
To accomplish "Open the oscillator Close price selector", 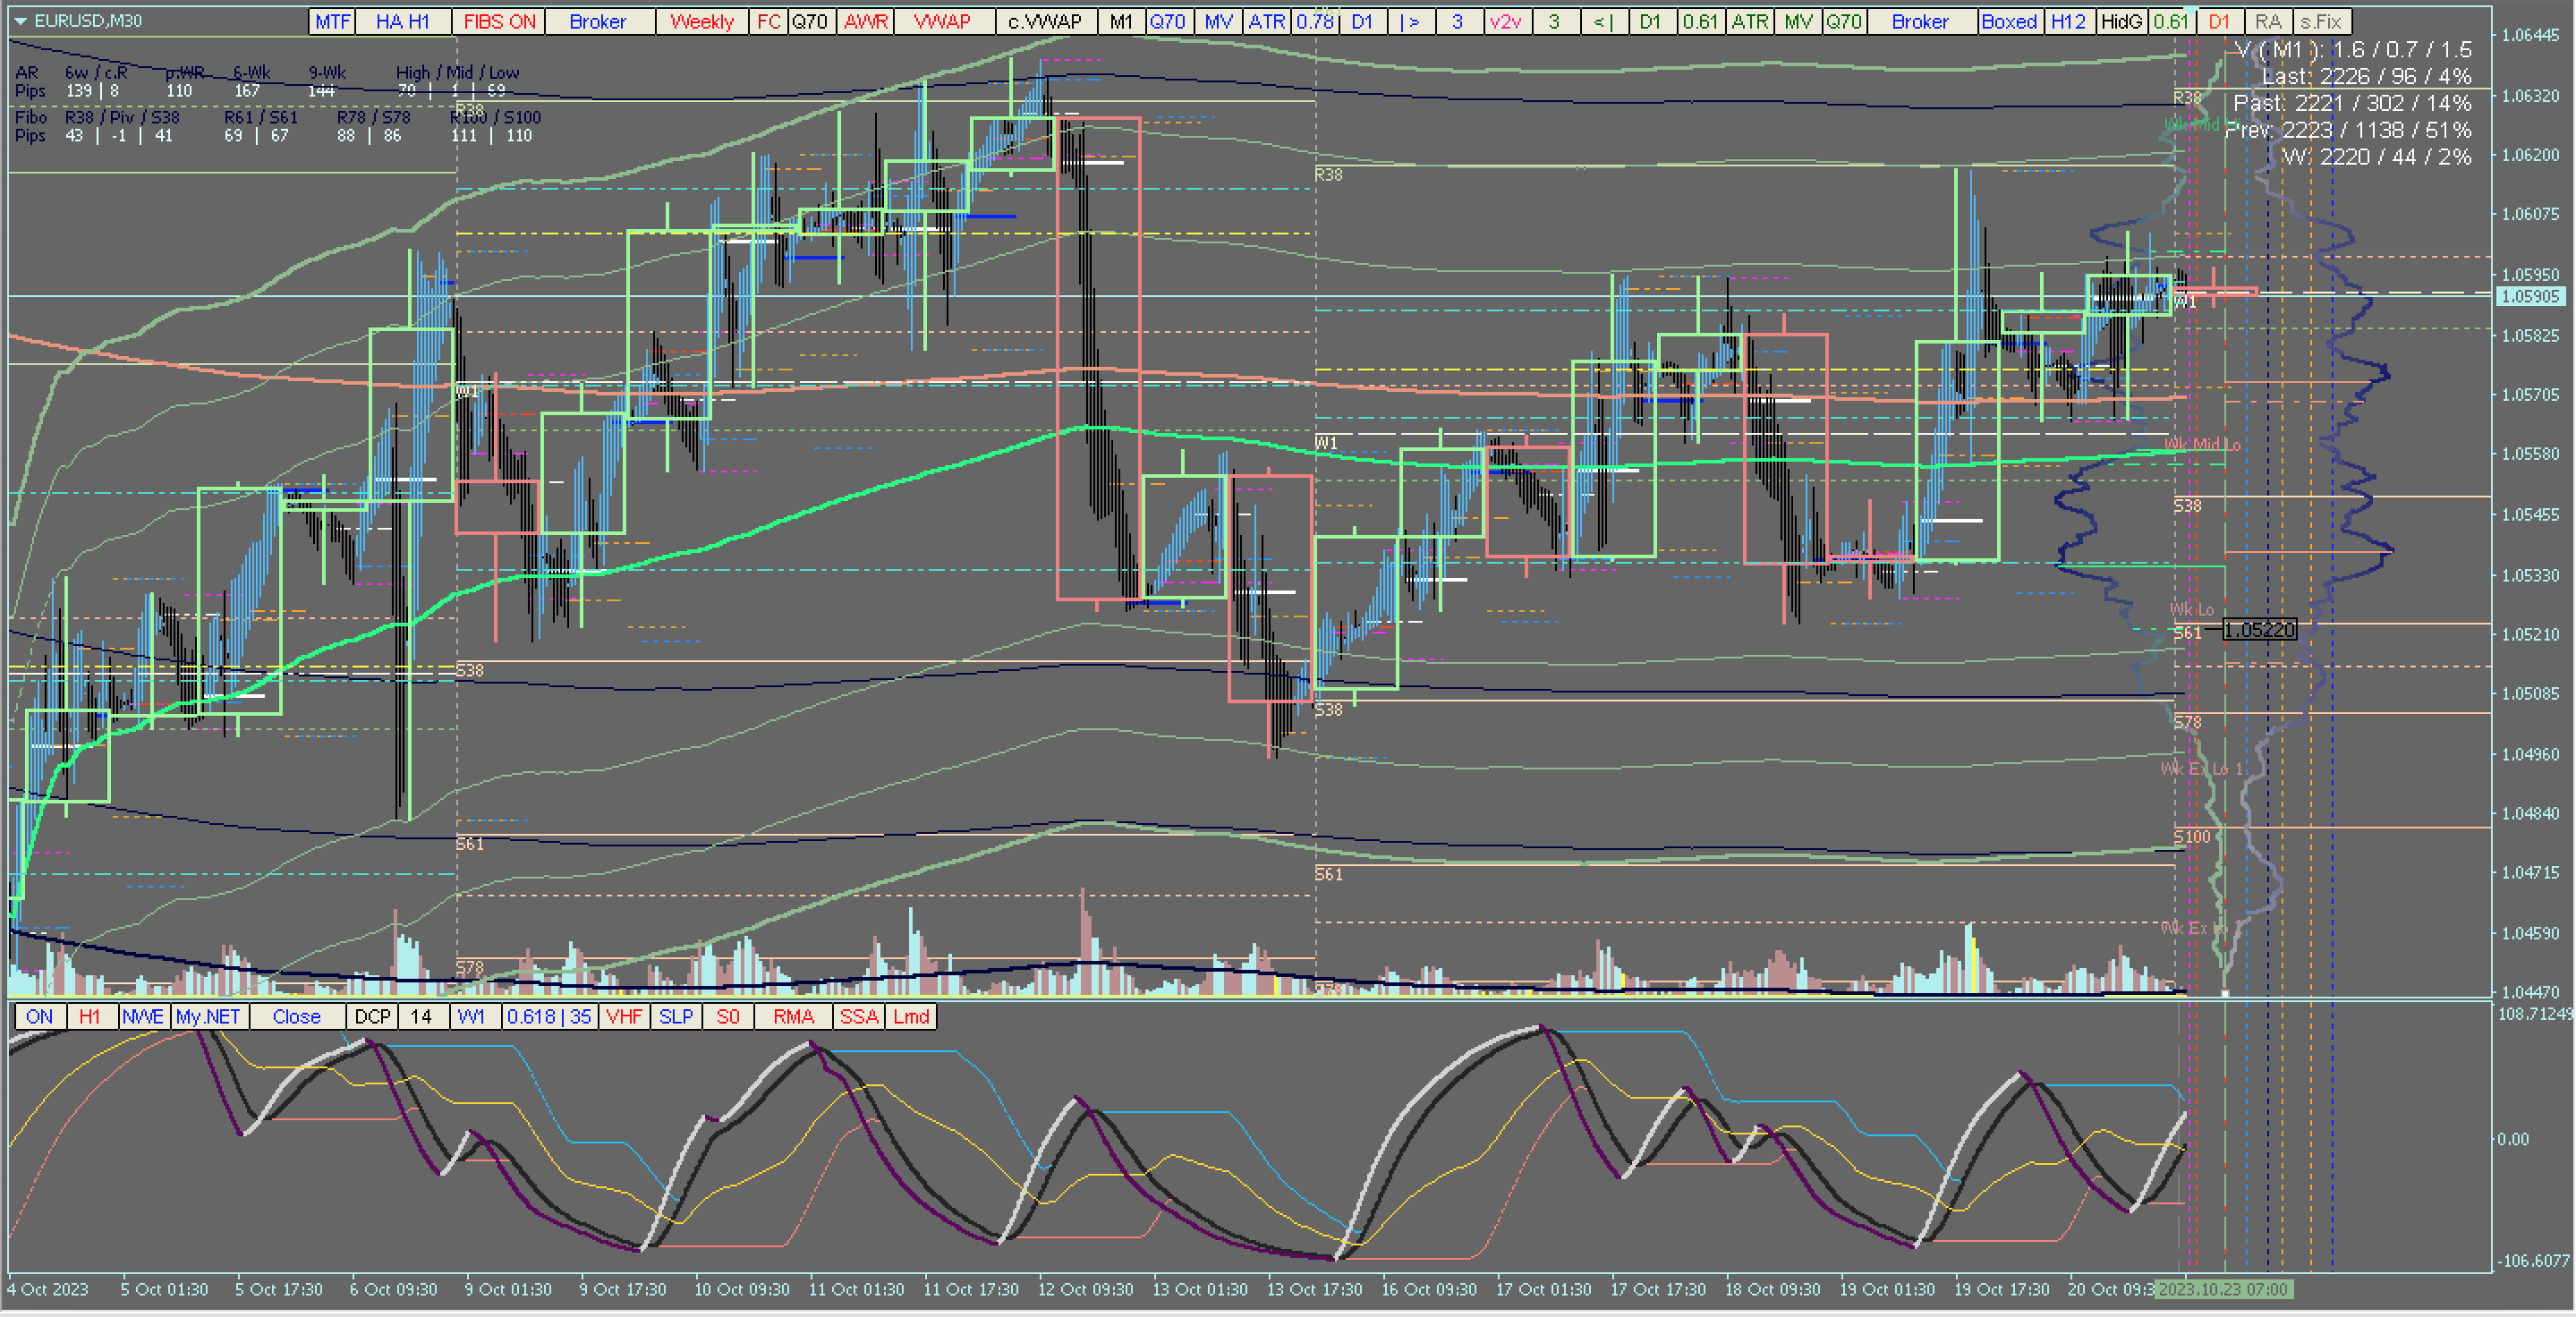I will click(296, 1016).
